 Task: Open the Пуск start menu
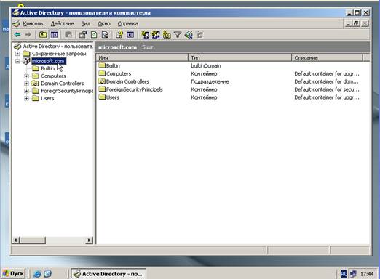[x=13, y=274]
